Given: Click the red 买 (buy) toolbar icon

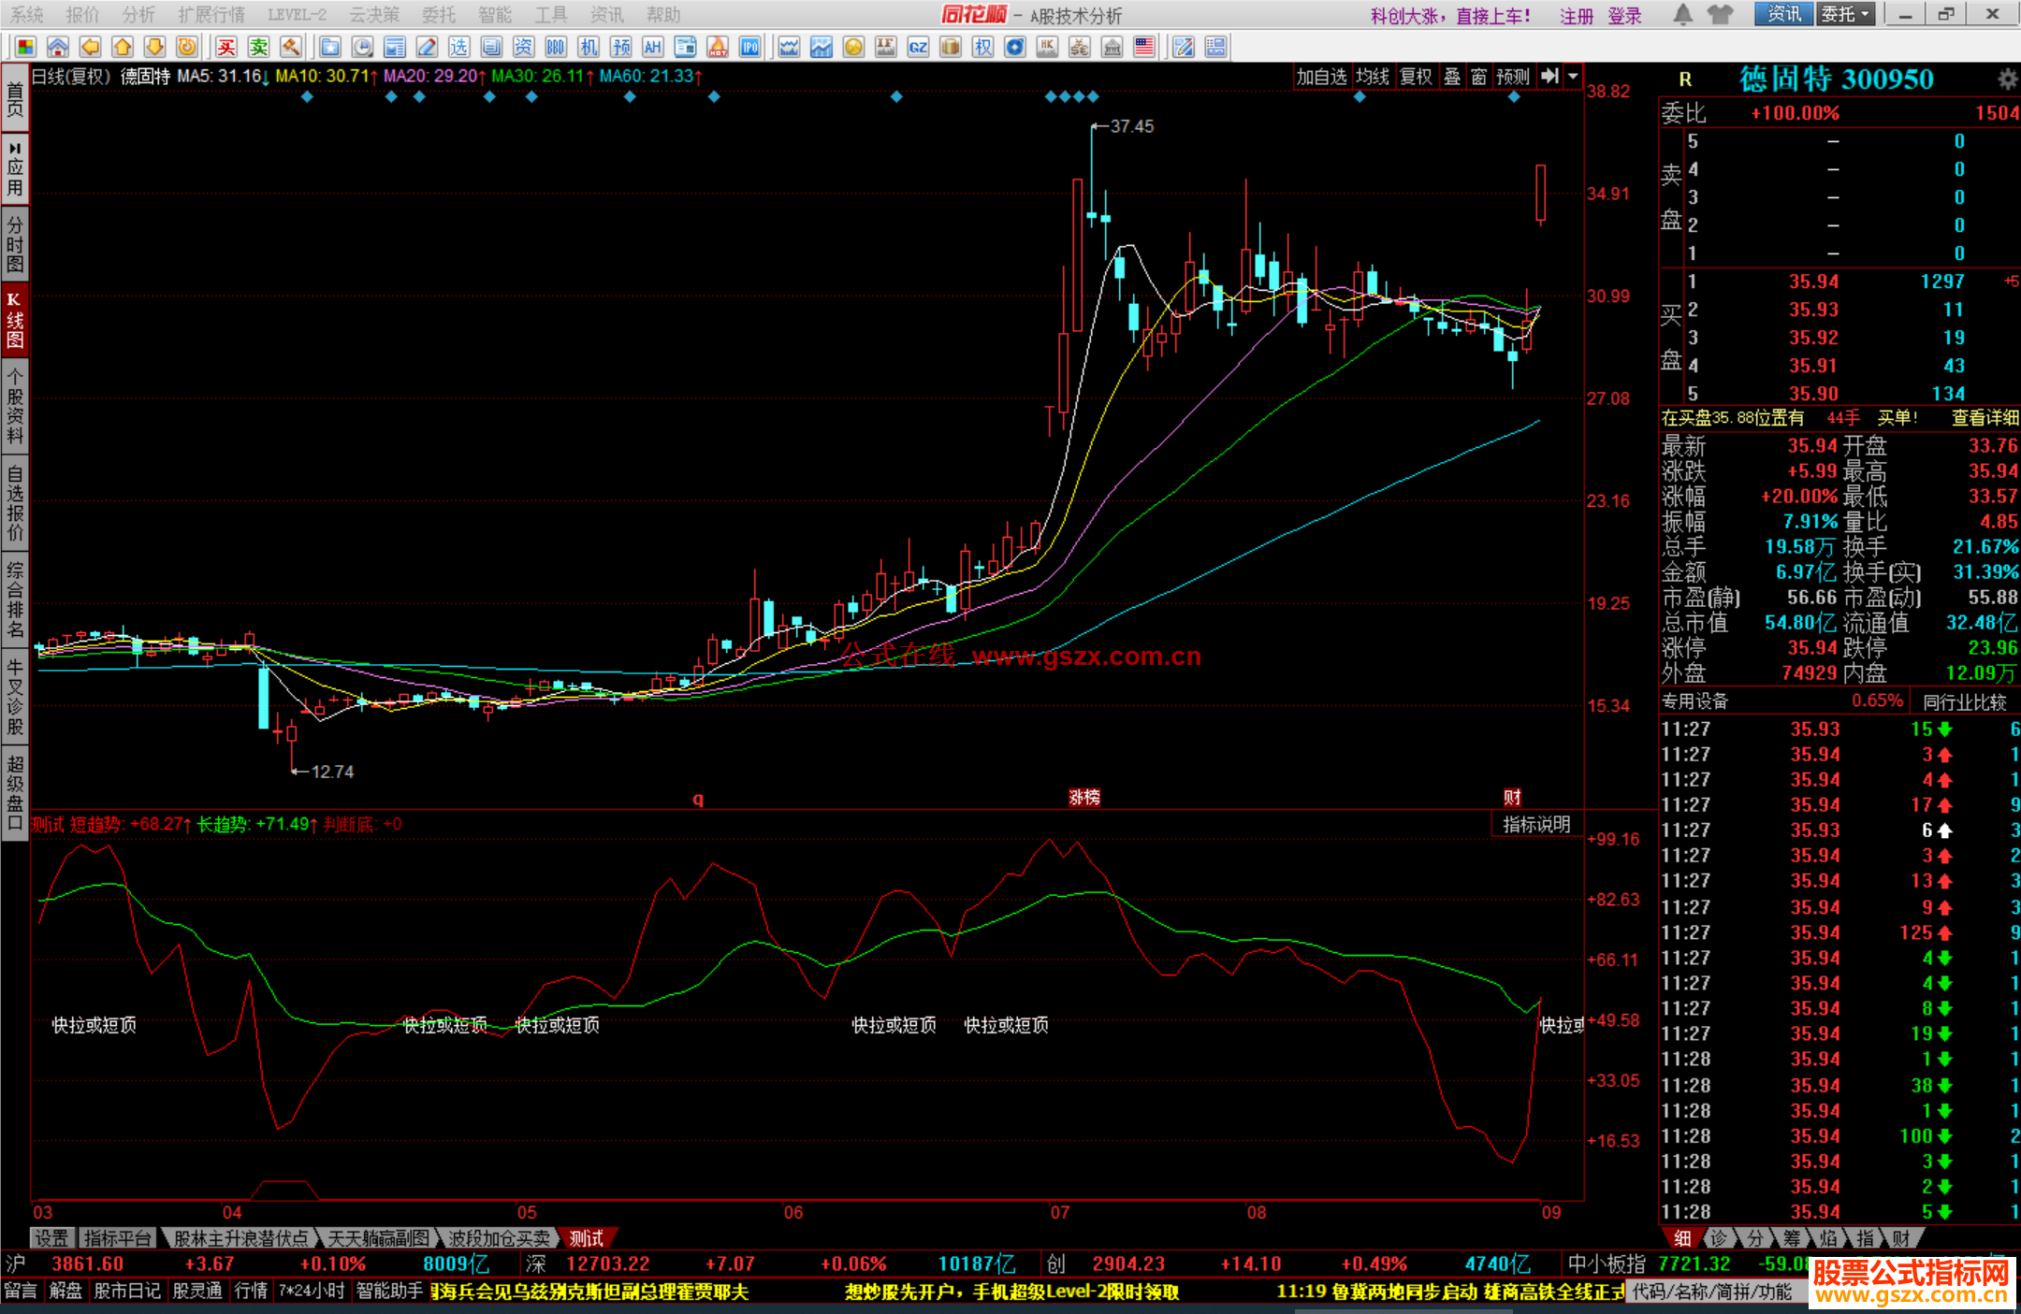Looking at the screenshot, I should 226,47.
